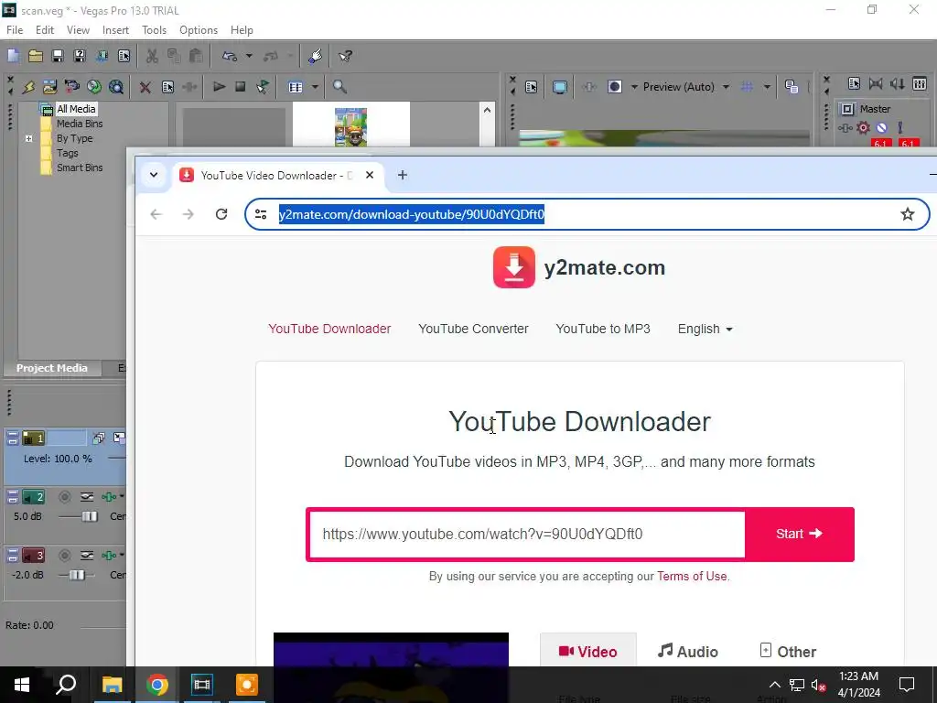
Task: Open the View menu
Action: coord(78,30)
